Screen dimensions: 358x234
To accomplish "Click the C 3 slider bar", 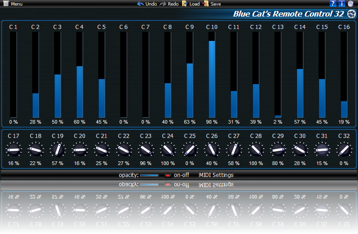I will 57,74.
